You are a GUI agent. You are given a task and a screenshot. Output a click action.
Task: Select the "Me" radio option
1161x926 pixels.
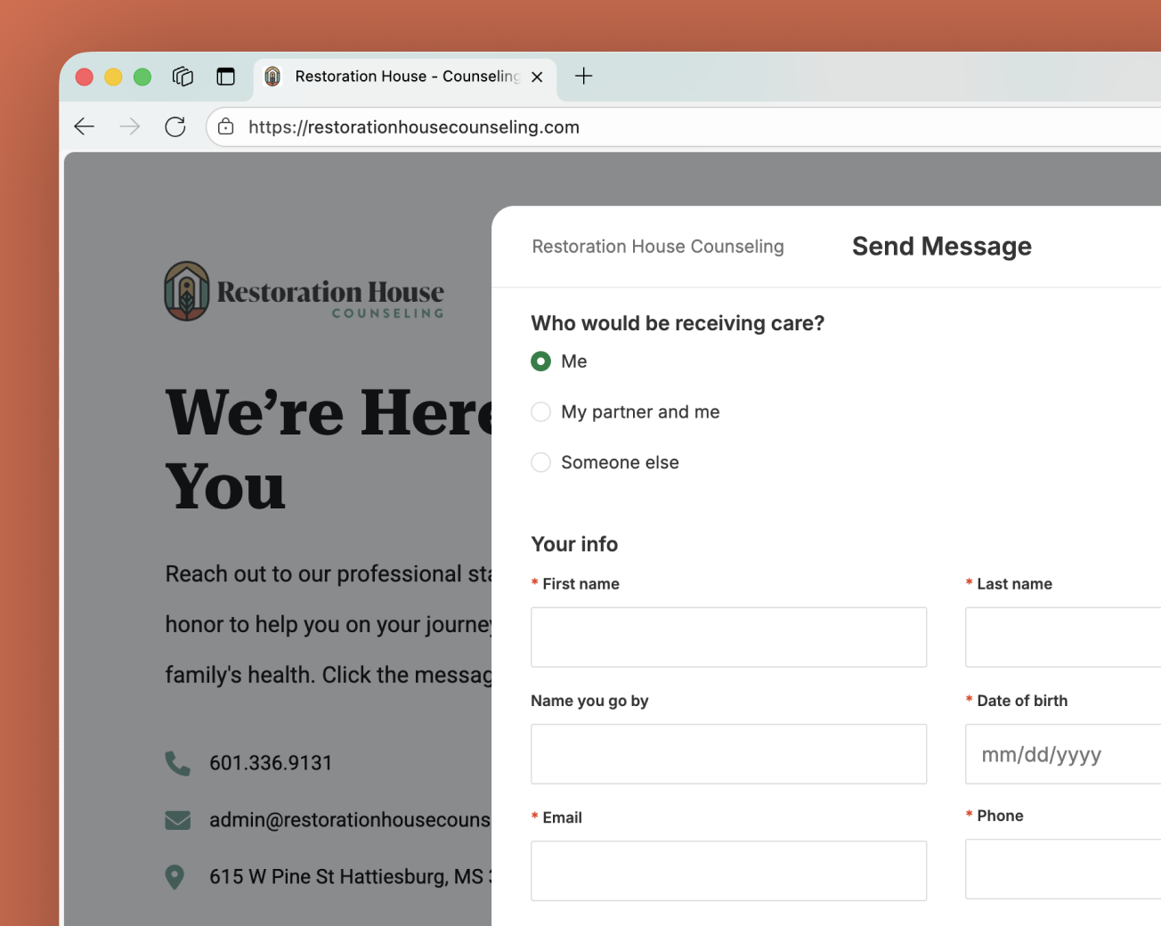click(540, 361)
